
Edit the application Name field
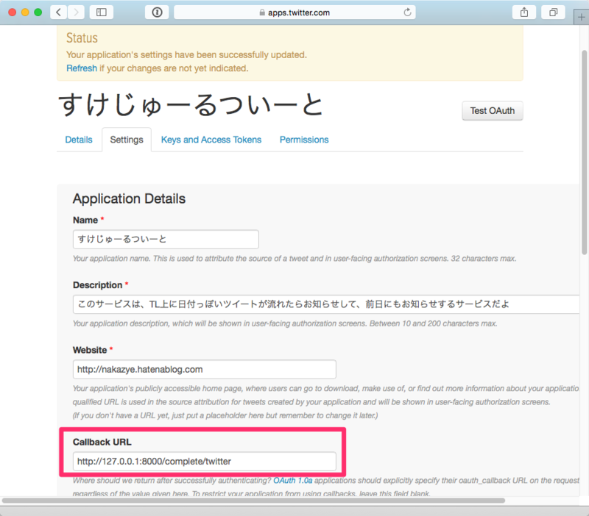click(166, 239)
